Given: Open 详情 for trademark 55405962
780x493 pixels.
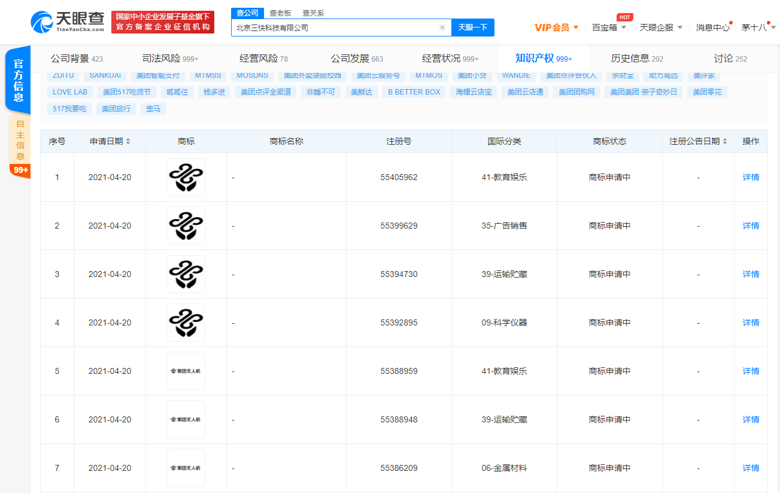Looking at the screenshot, I should pos(751,177).
